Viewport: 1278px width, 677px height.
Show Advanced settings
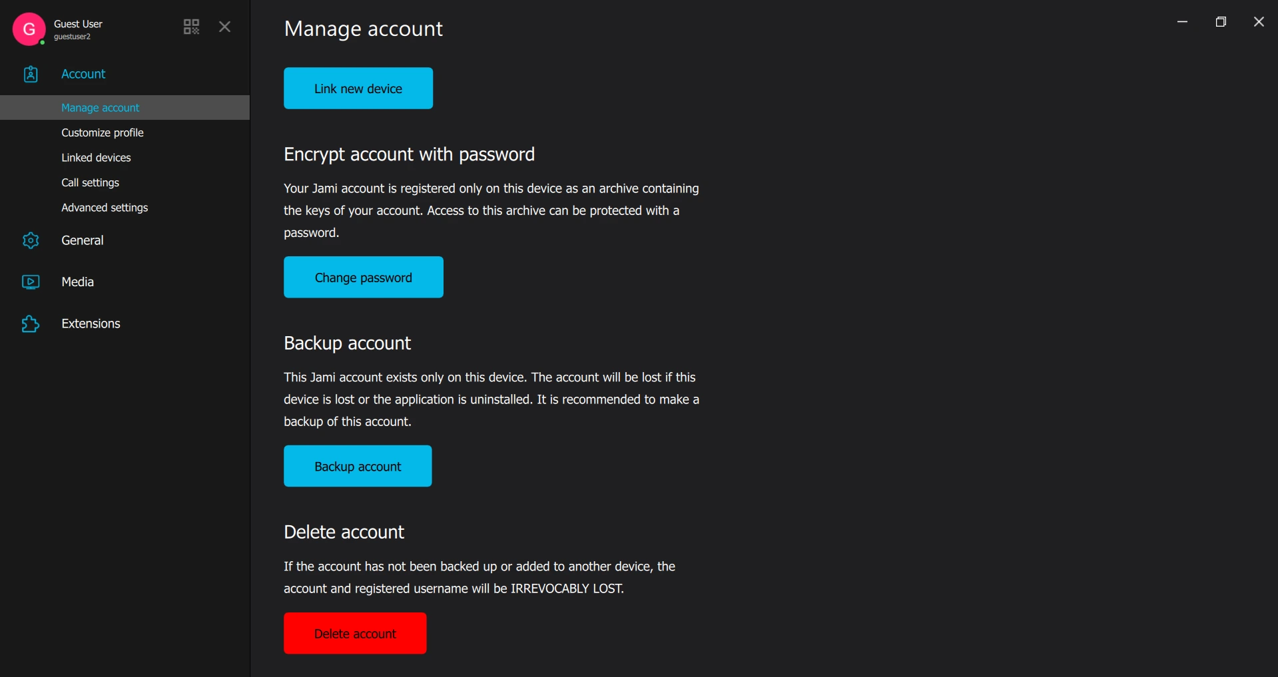coord(105,208)
